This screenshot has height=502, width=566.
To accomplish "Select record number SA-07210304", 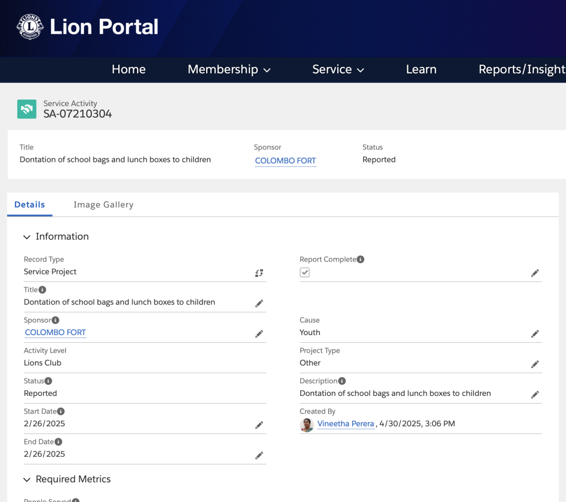I will click(77, 114).
